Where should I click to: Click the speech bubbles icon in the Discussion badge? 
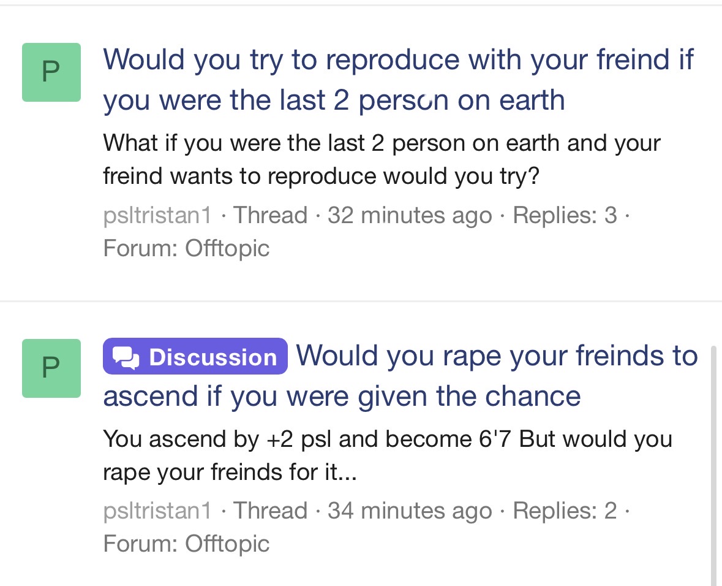tap(126, 357)
